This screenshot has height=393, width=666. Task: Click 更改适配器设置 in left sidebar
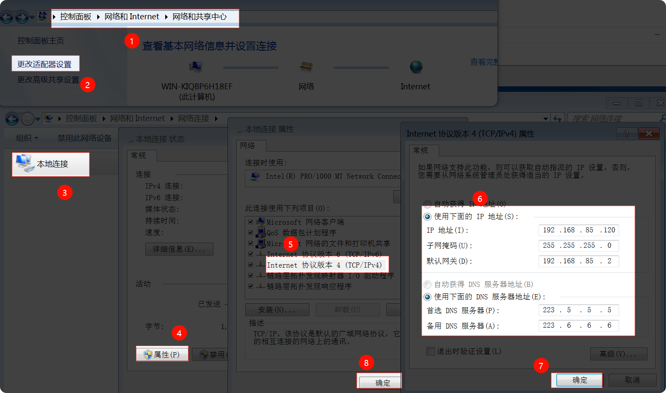coord(45,64)
